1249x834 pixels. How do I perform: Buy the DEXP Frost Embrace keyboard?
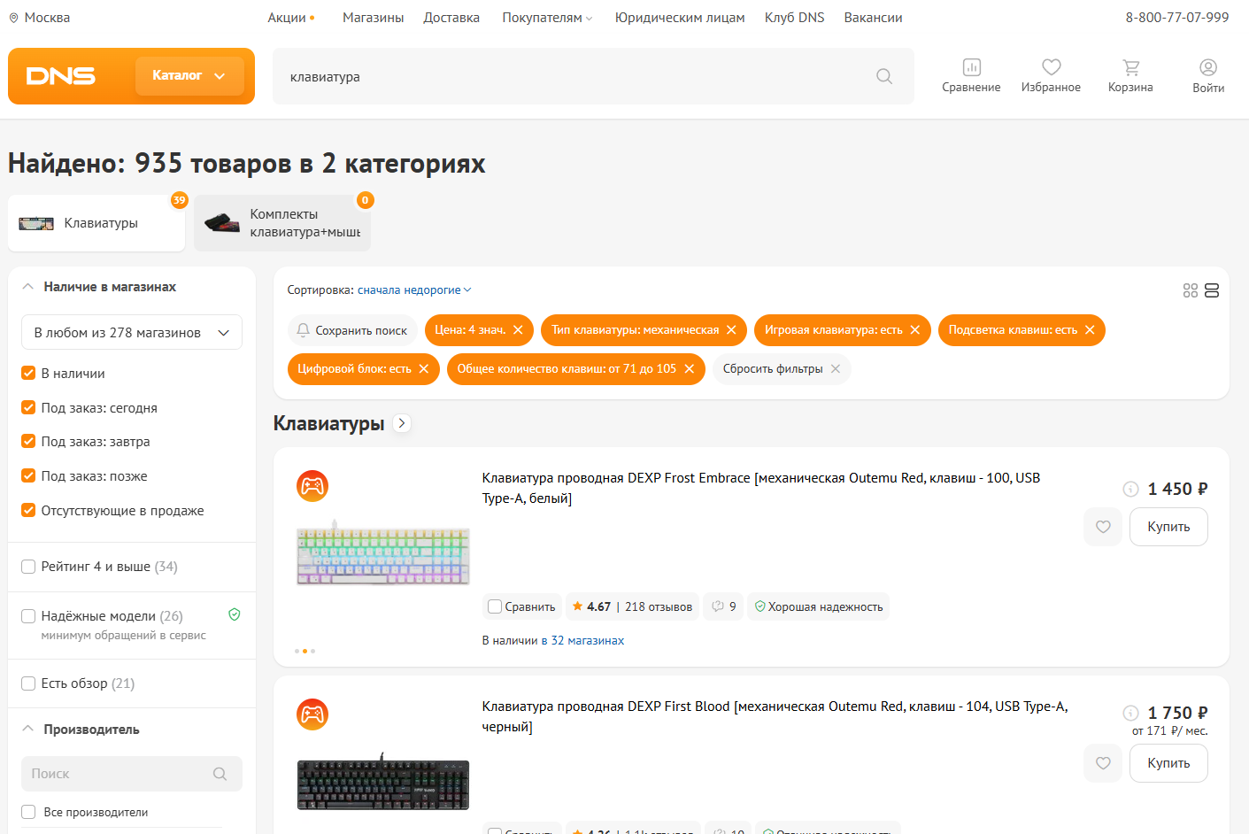(x=1168, y=527)
